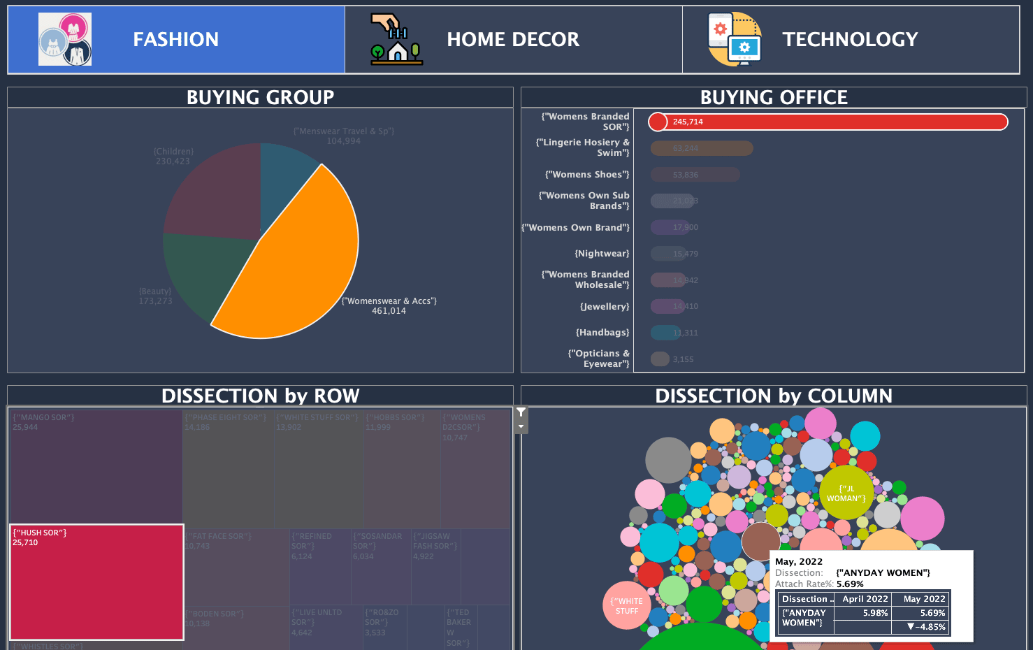Image resolution: width=1033 pixels, height=650 pixels.
Task: Switch to the TECHNOLOGY tab
Action: 850,40
